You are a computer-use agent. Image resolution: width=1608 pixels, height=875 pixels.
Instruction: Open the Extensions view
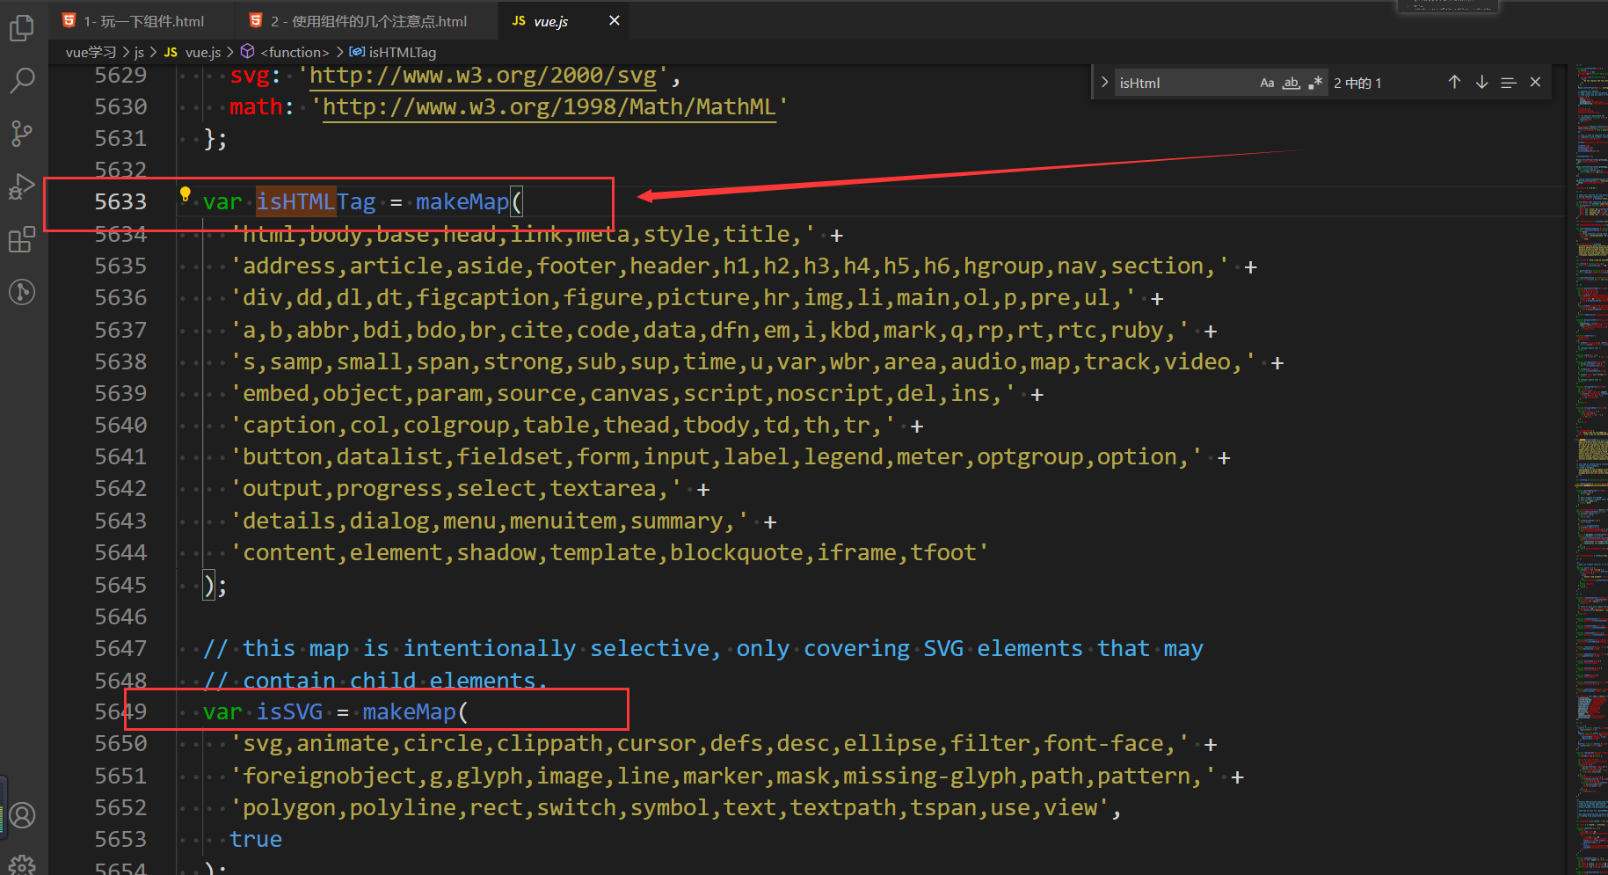[22, 239]
